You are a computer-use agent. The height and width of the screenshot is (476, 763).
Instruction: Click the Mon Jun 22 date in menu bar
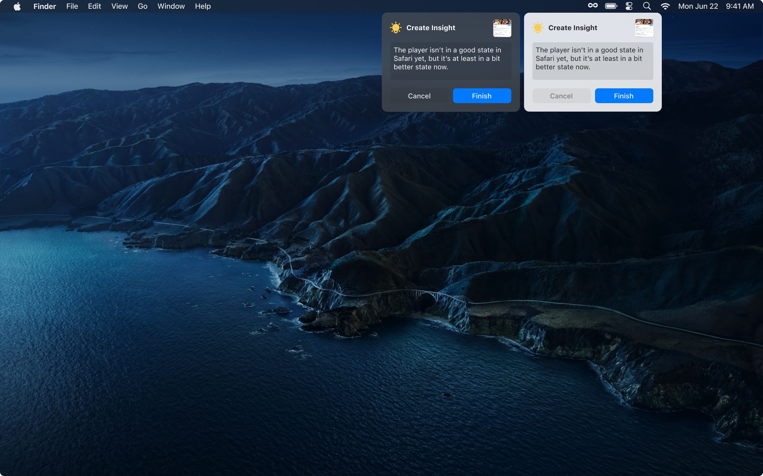(x=698, y=6)
